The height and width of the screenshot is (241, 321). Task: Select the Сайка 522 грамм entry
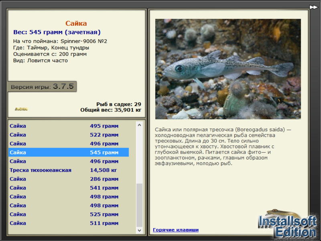point(69,135)
